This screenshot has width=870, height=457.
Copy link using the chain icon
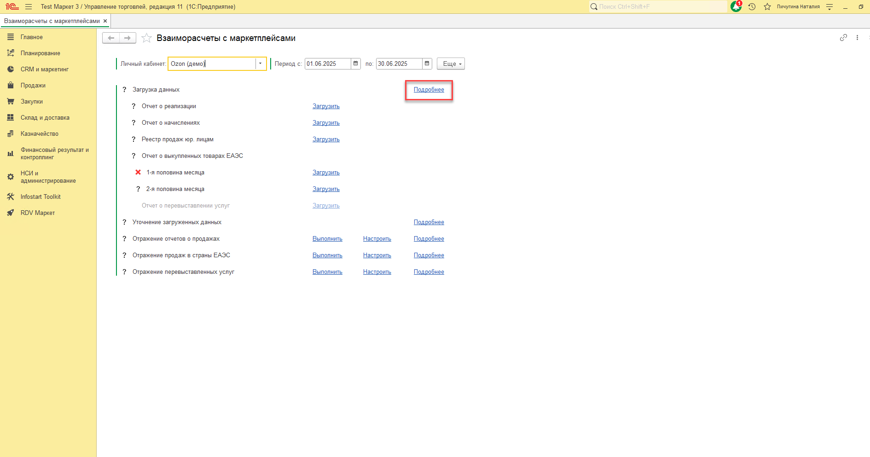pyautogui.click(x=843, y=38)
